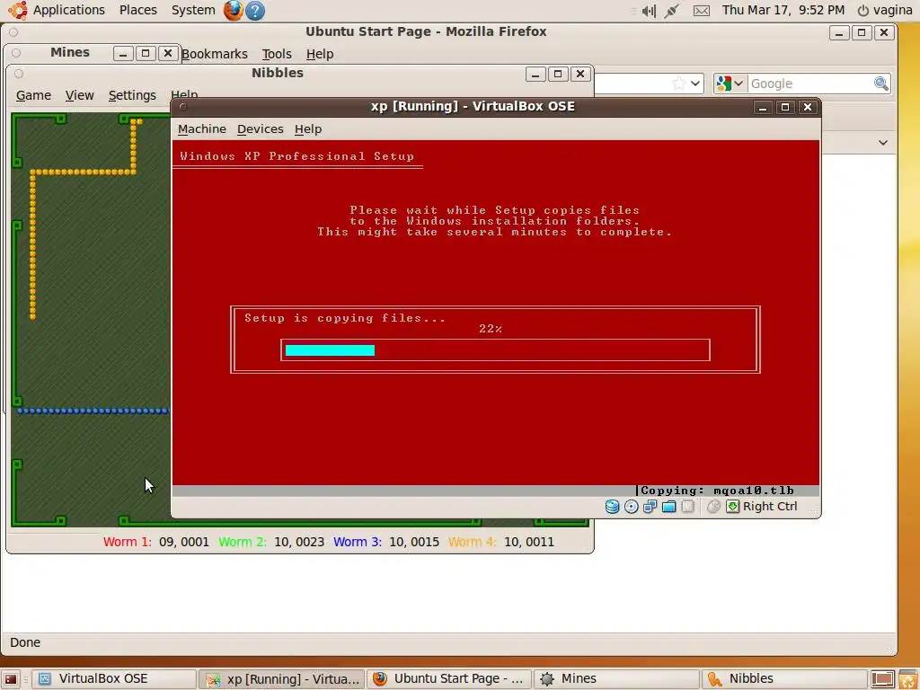Open the blue Help icon in top panel
This screenshot has width=920, height=690.
[255, 10]
